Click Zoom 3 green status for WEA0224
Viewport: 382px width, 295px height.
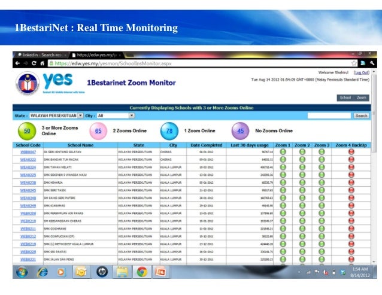[322, 167]
